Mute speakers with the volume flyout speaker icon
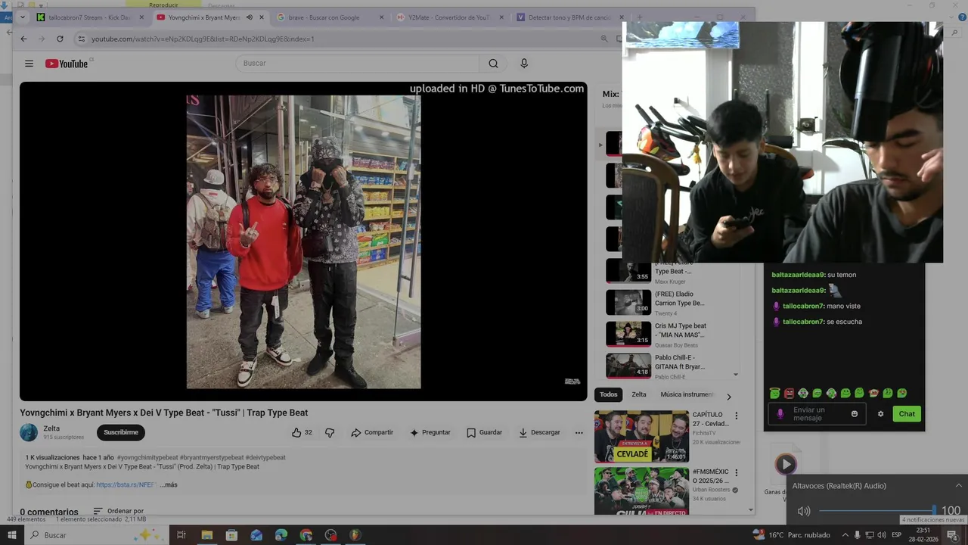Viewport: 968px width, 545px height. [x=804, y=511]
